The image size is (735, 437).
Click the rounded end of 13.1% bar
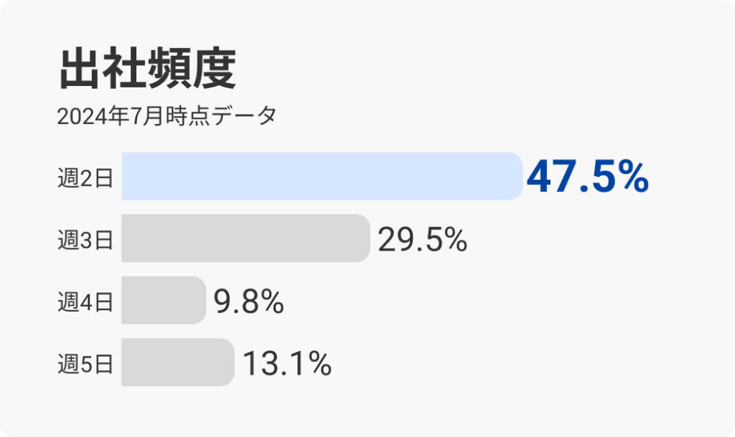pyautogui.click(x=228, y=362)
